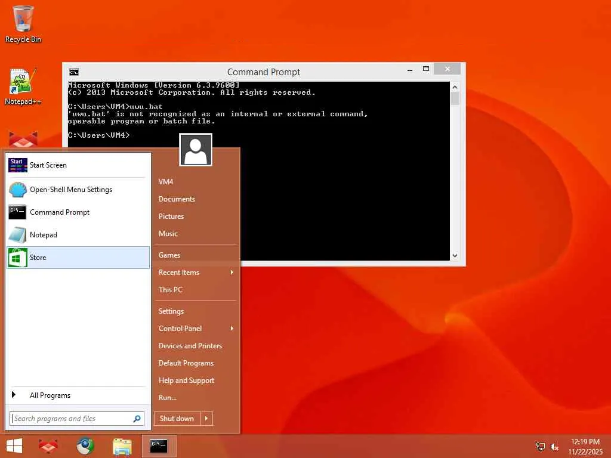Click the Command Prompt title bar icon
The width and height of the screenshot is (611, 458).
(x=74, y=72)
